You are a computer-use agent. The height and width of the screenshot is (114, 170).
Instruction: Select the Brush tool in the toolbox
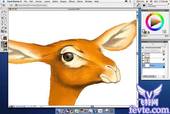(x=2, y=12)
